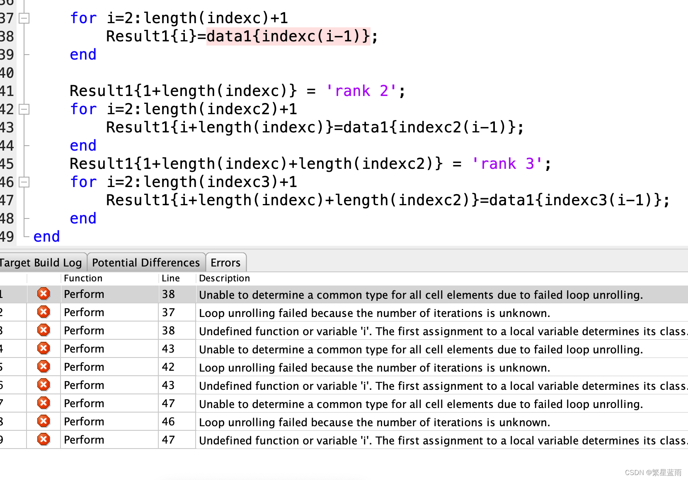Click the error icon in the third error row
688x480 pixels.
pos(44,330)
